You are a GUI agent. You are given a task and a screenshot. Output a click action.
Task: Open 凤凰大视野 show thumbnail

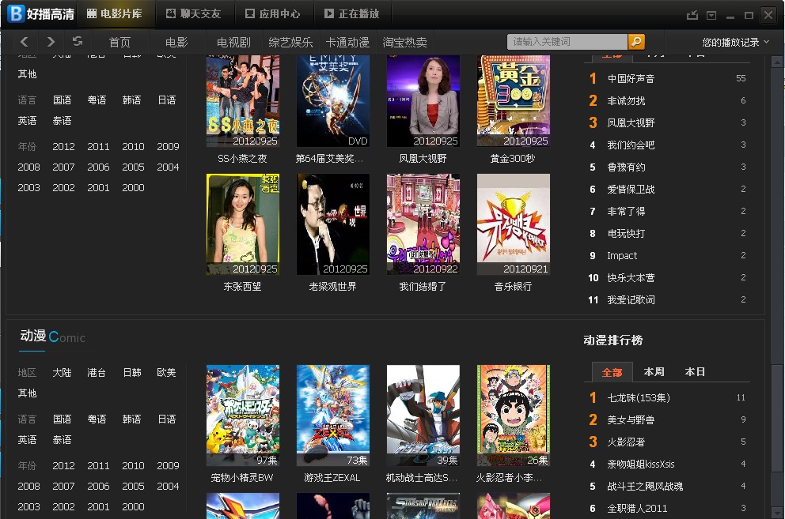tap(423, 101)
